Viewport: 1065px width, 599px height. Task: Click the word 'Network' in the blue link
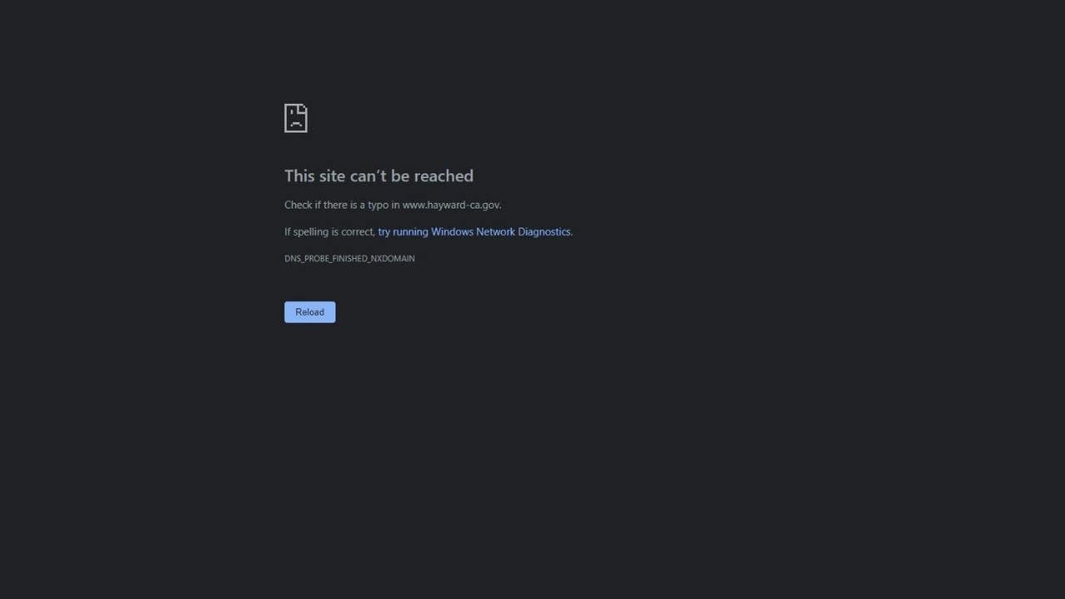pyautogui.click(x=495, y=231)
